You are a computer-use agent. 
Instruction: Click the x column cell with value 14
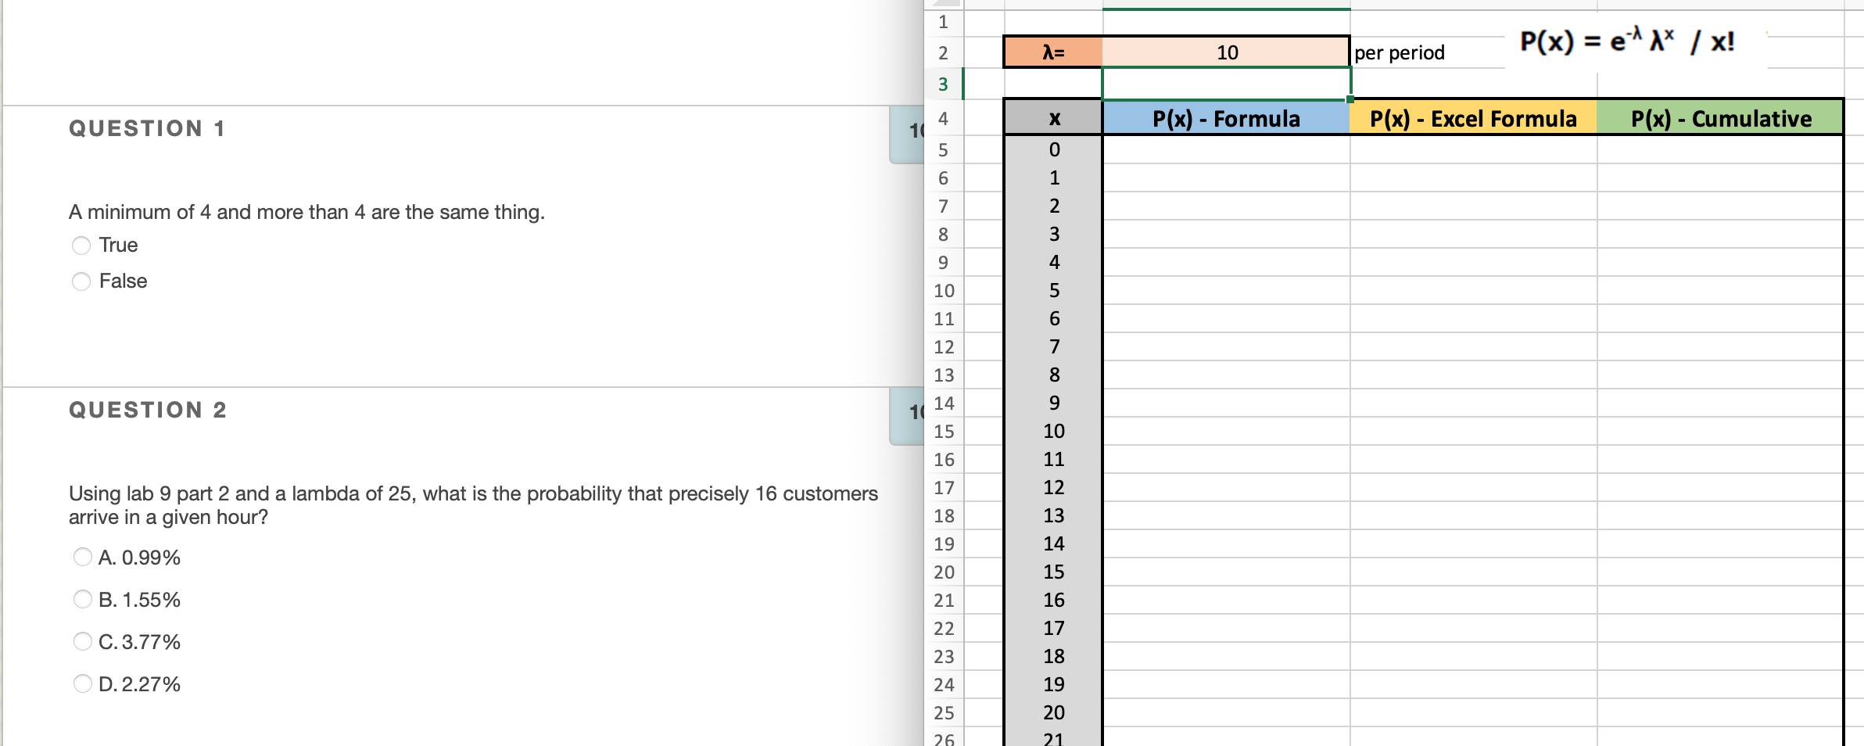click(1053, 543)
